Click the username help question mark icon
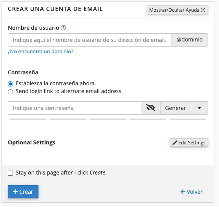This screenshot has width=219, height=207. (63, 28)
